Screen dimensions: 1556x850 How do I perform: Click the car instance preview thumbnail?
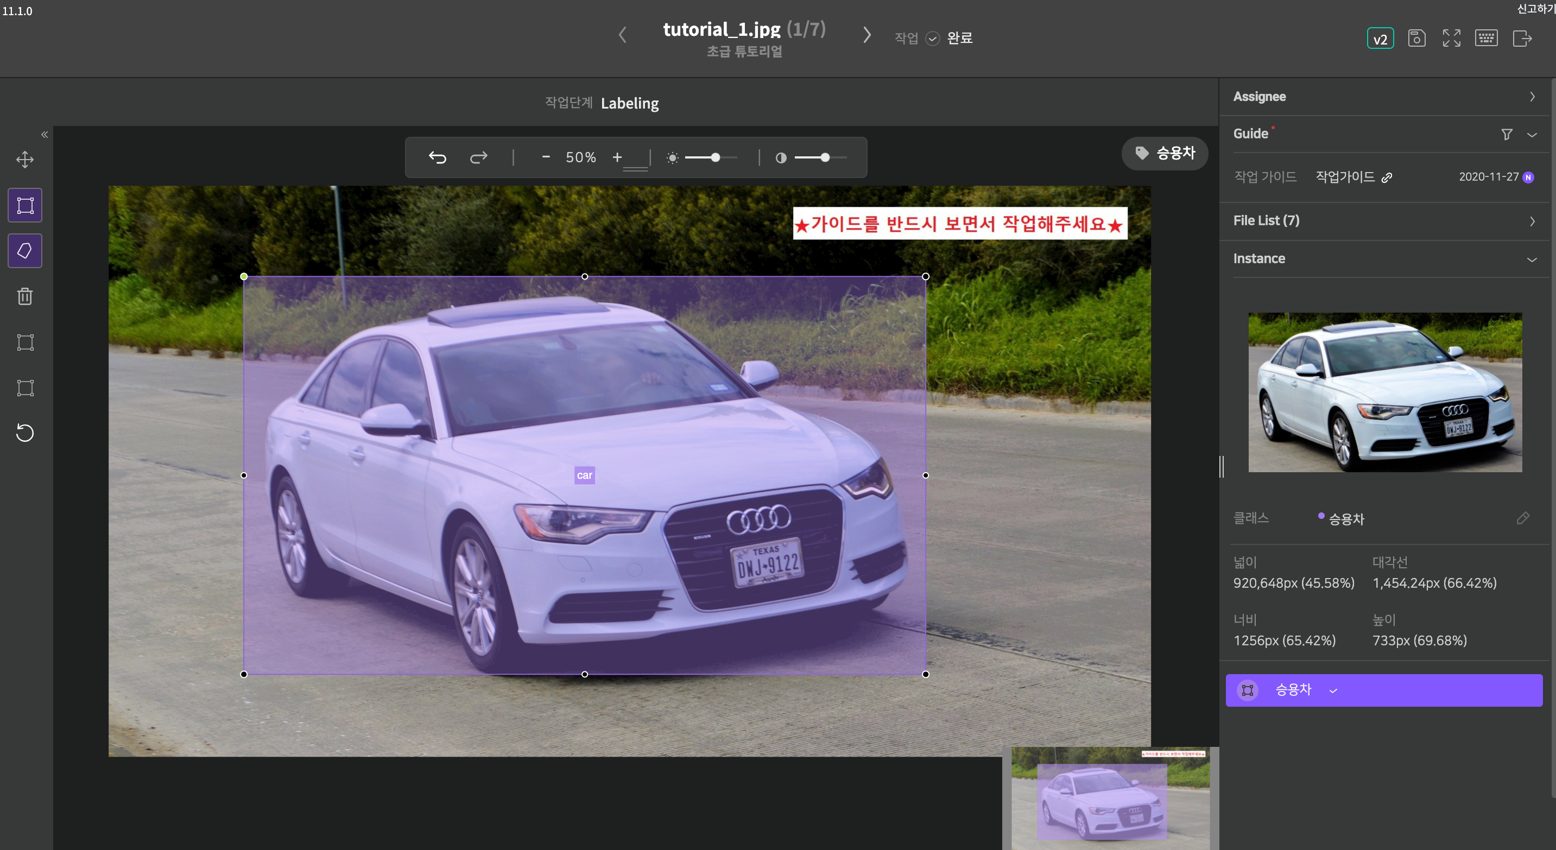(x=1384, y=392)
